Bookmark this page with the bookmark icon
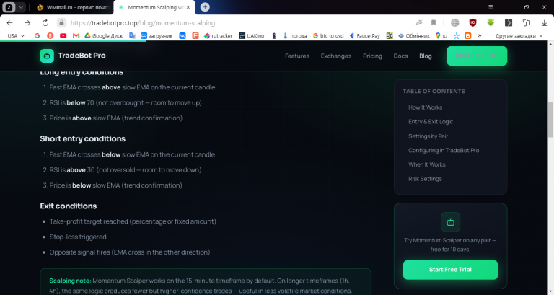Image resolution: width=554 pixels, height=295 pixels. tap(433, 23)
